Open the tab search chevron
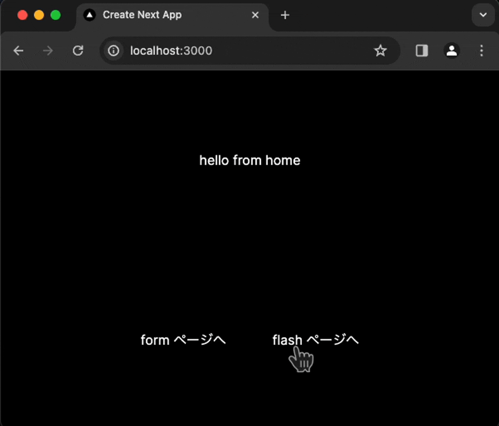 pyautogui.click(x=483, y=15)
